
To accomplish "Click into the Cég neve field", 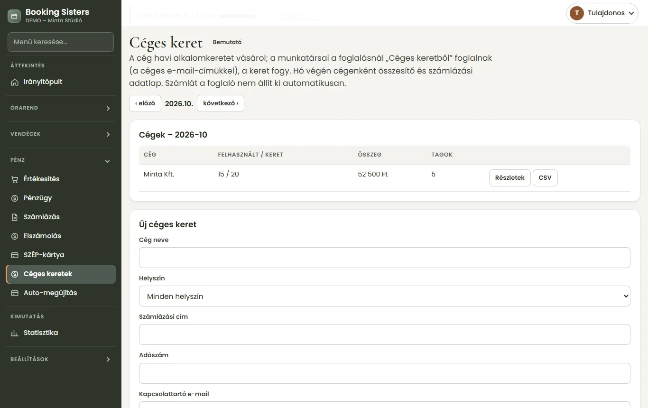I will tap(384, 258).
